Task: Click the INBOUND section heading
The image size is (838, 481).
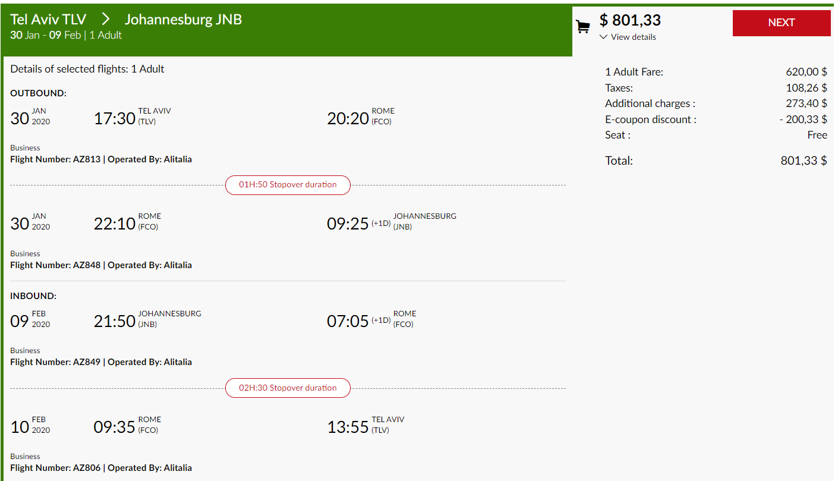Action: 33,296
